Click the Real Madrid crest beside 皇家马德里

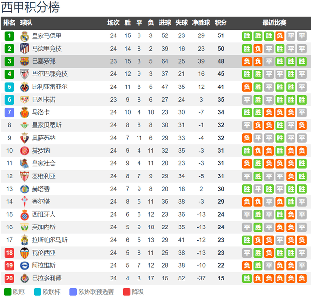pyautogui.click(x=24, y=36)
